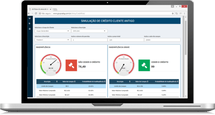The width and height of the screenshot is (215, 115).
Task: Close the 'SISTEMA DE ANÁLISE' browser tab
Action: 50,9
